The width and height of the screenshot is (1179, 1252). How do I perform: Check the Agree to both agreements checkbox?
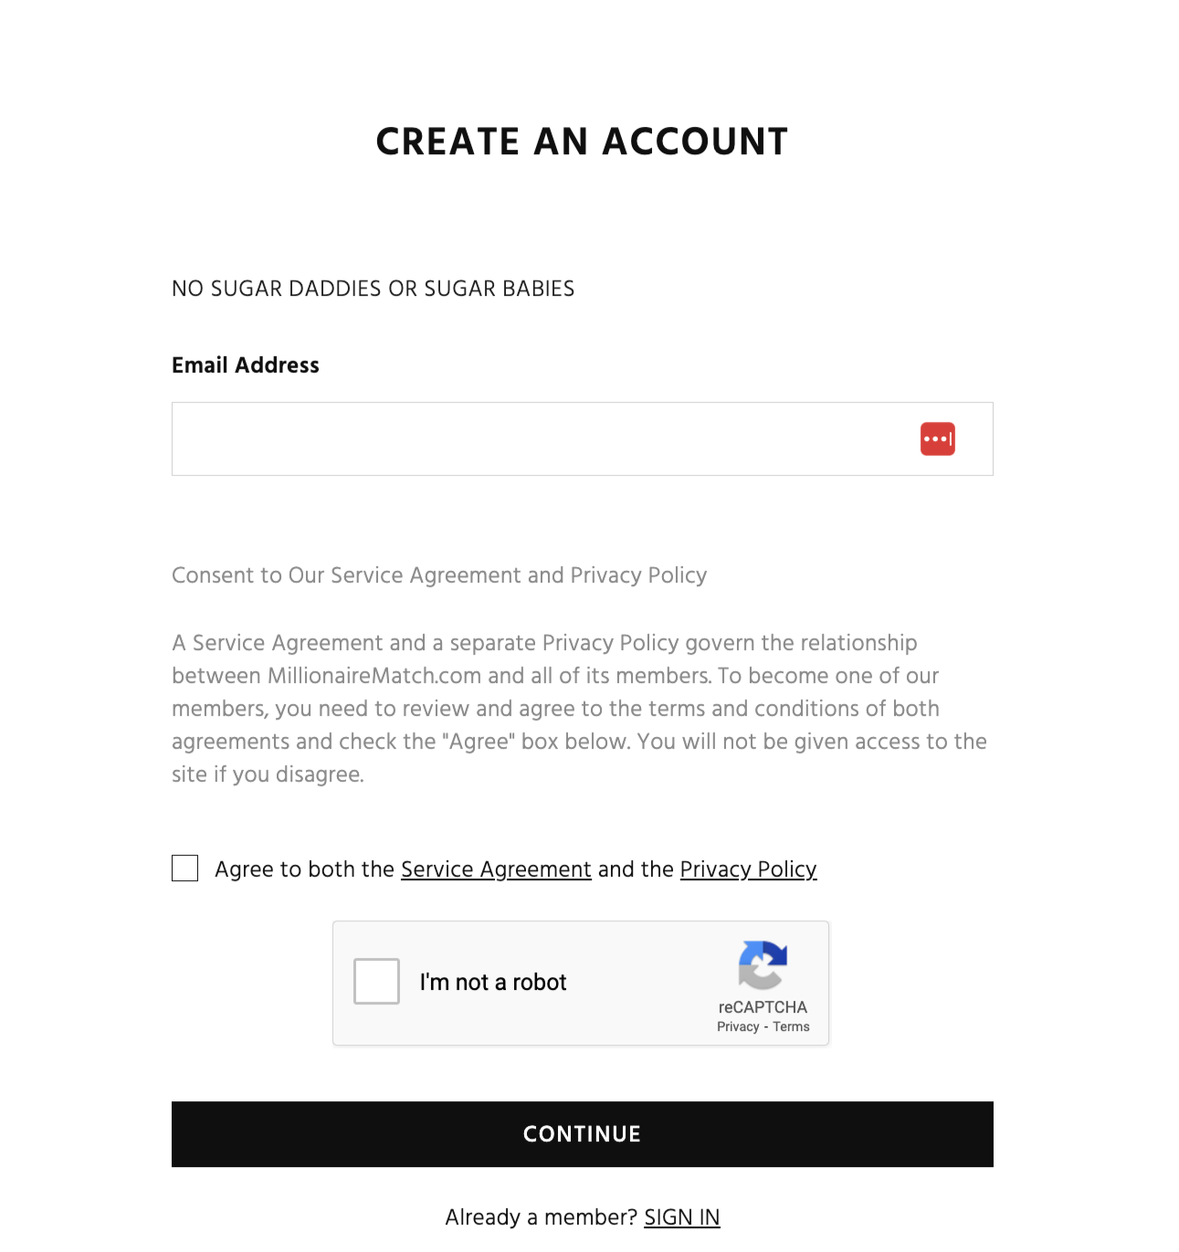184,868
